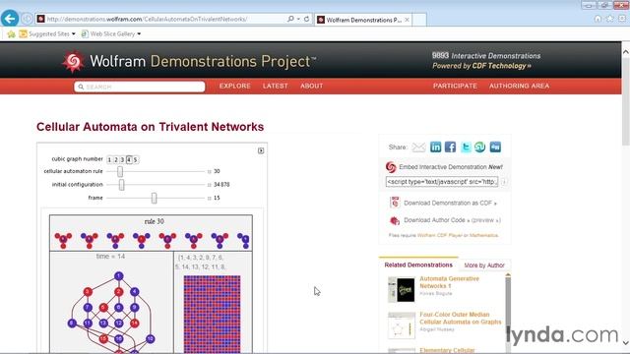Viewport: 630px width, 354px height.
Task: Select cubic graph number 5
Action: pos(136,159)
